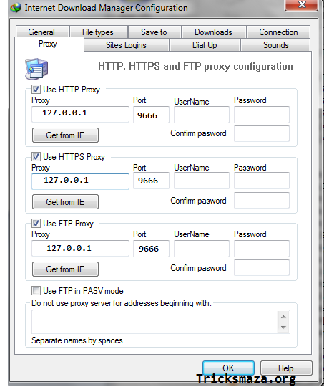Click the IDM globe icon in title bar
Screen dimensions: 324x387
[16, 8]
